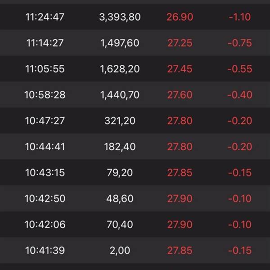Click price 27.60
This screenshot has width=270, height=270.
click(180, 94)
